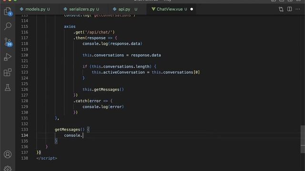Click console.log(response.data) line
Screen dimensions: 305x171
pyautogui.click(x=112, y=44)
